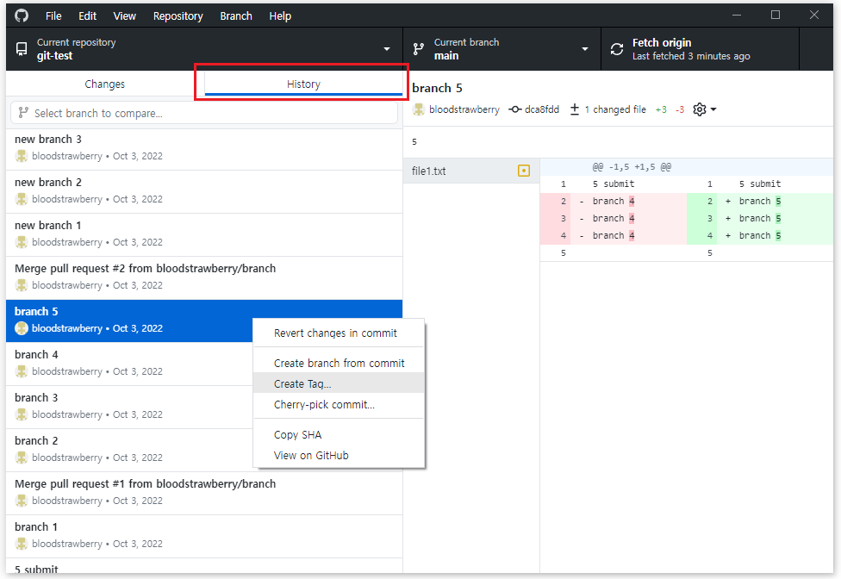Screen dimensions: 841x579
Task: Expand the Current branch dropdown arrow
Action: coord(584,49)
